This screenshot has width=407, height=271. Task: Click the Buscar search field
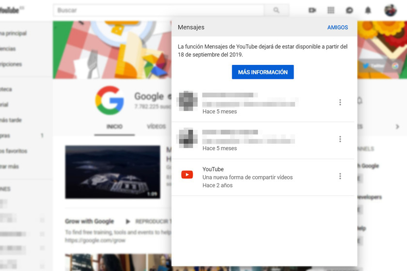(x=159, y=10)
